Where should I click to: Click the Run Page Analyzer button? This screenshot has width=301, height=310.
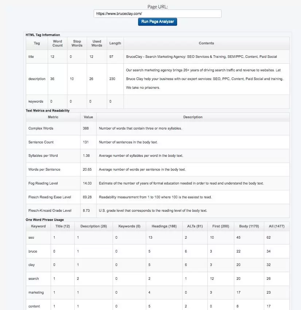[x=157, y=22]
